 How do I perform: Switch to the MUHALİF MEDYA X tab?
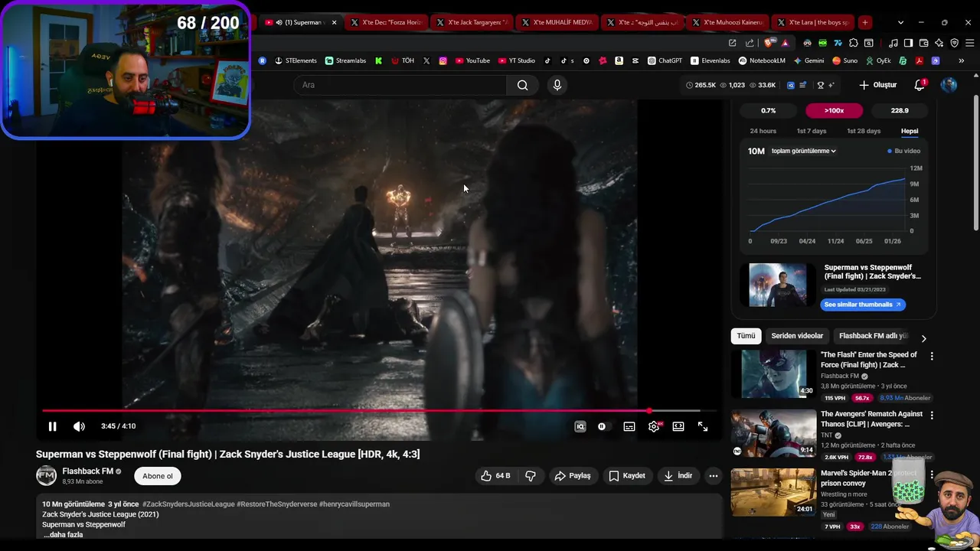(x=557, y=22)
